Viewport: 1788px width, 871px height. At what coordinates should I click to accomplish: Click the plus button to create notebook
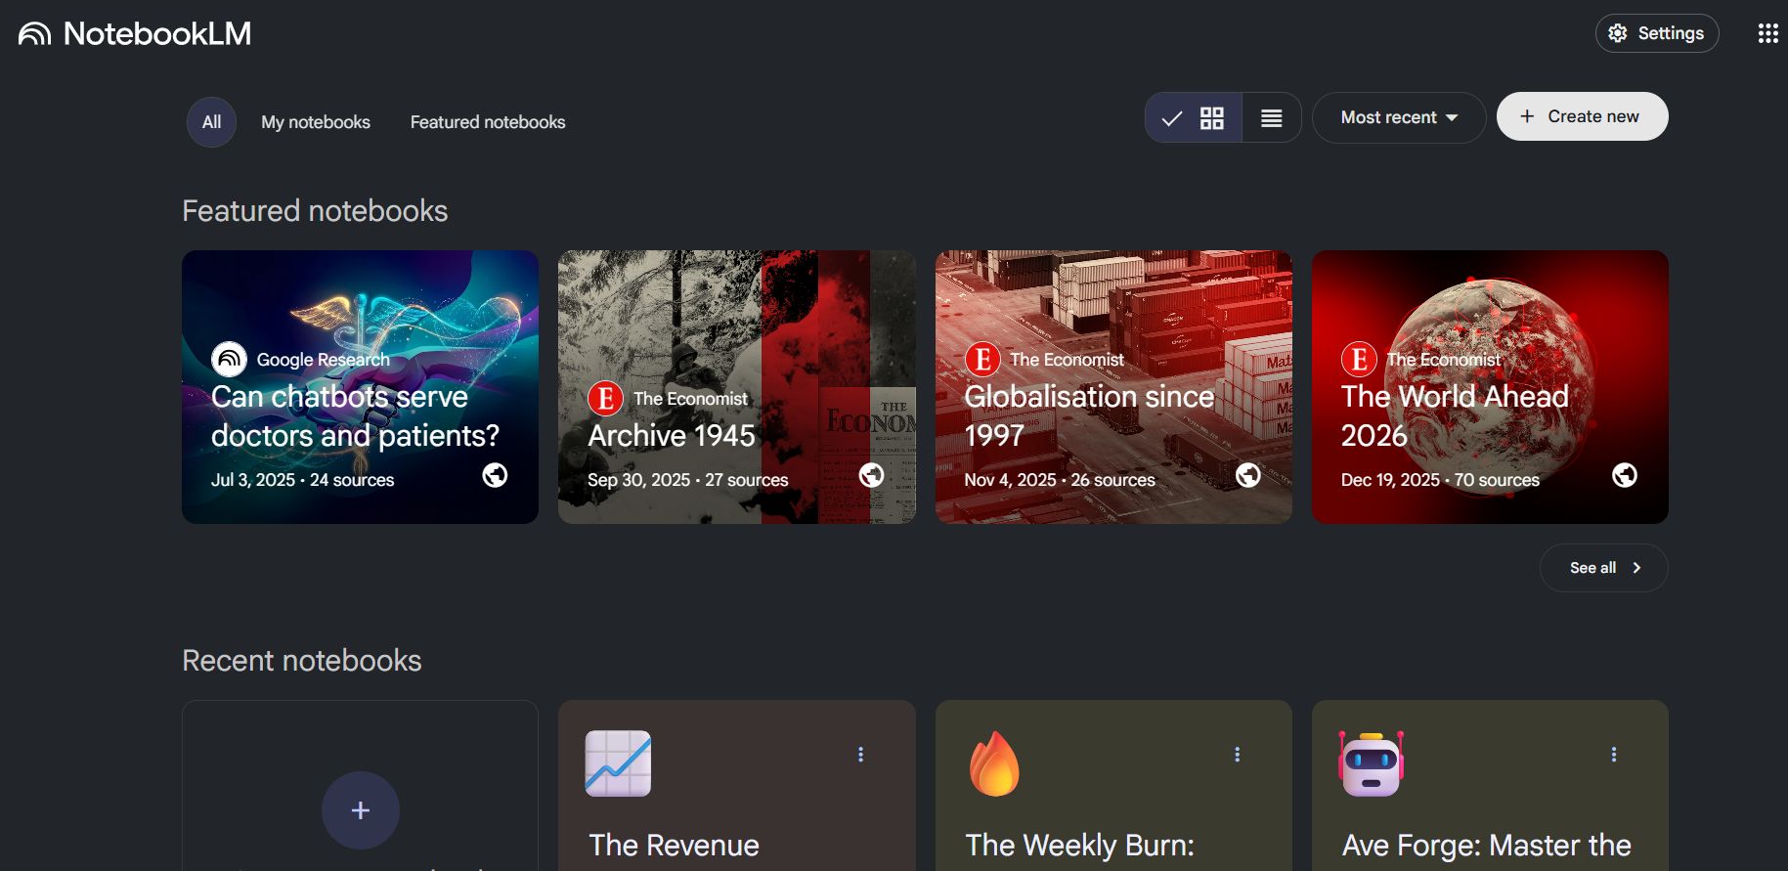(360, 810)
